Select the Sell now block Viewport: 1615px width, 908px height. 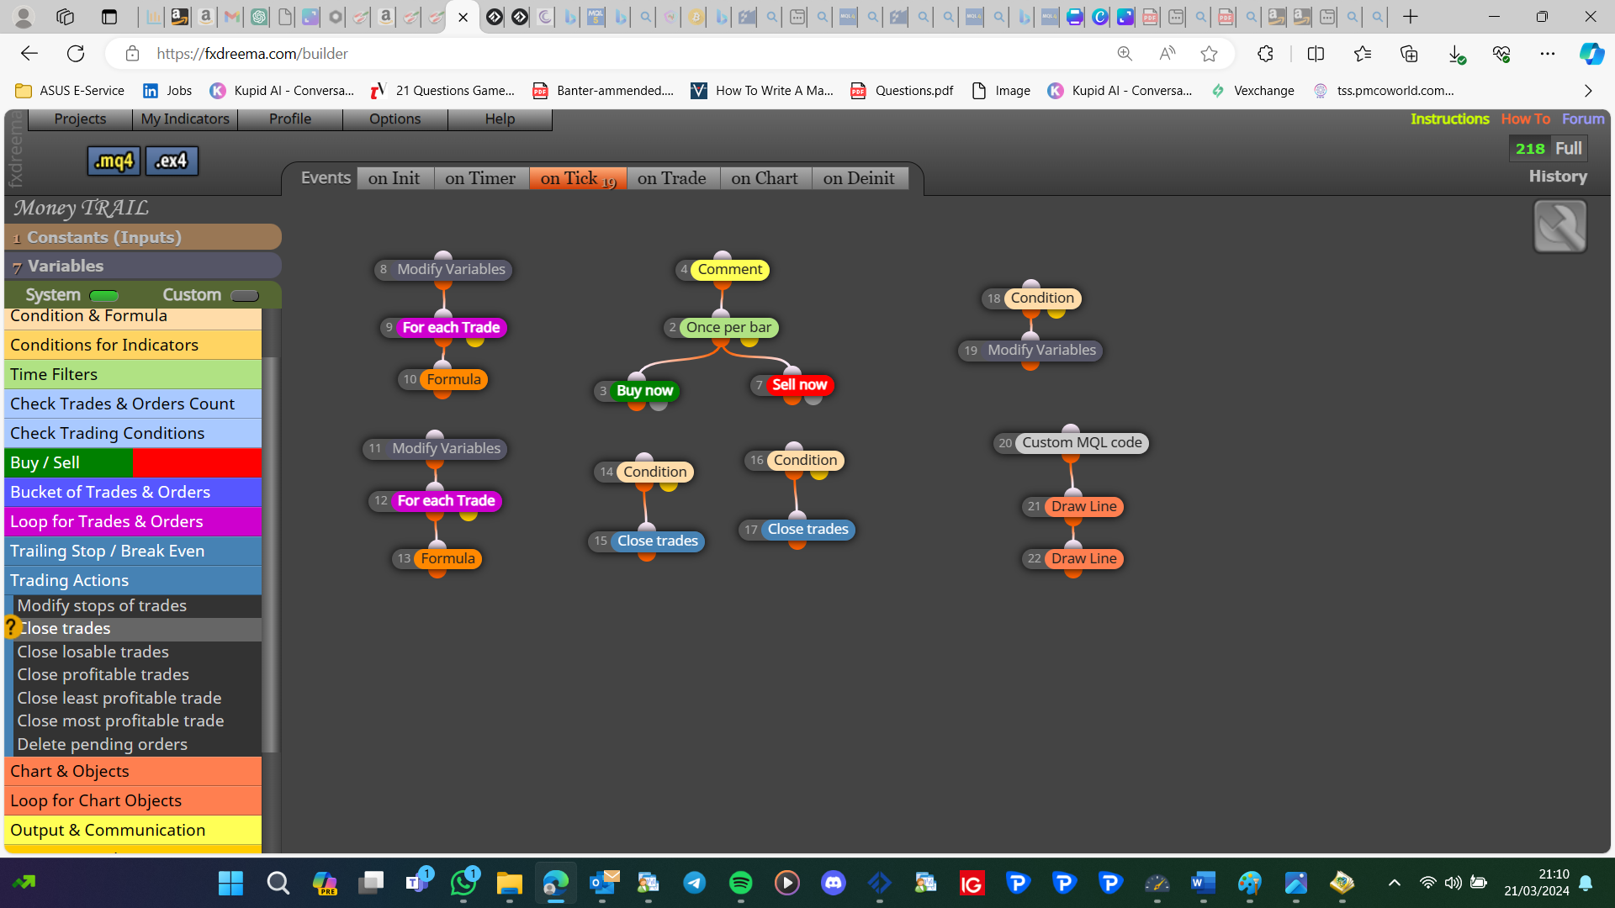[x=799, y=384]
